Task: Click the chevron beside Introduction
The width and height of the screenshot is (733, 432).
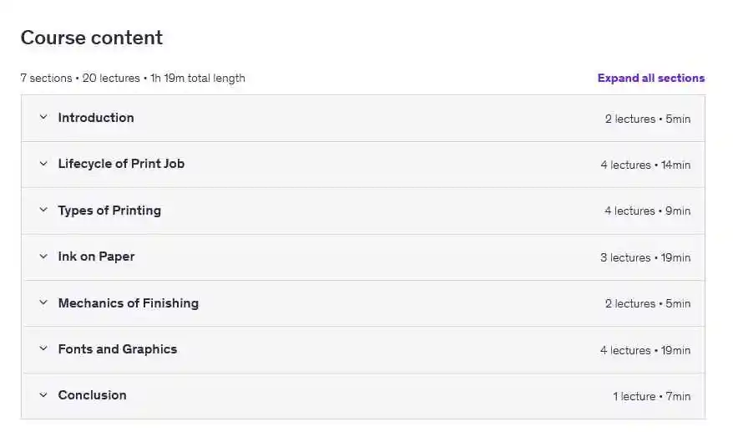Action: click(43, 118)
